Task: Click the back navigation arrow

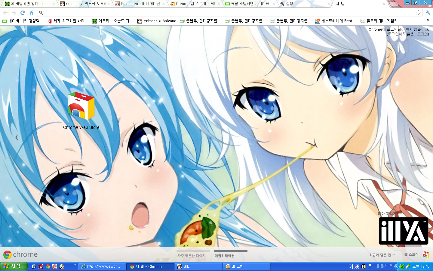Action: pyautogui.click(x=5, y=13)
